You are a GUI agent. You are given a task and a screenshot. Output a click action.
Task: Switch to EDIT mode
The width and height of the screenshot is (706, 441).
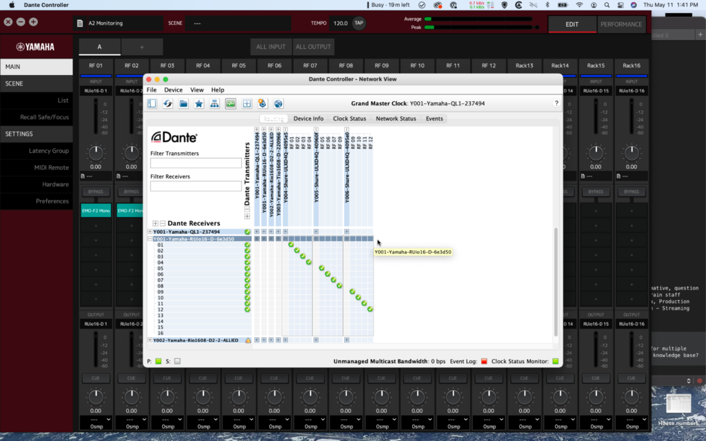(572, 24)
